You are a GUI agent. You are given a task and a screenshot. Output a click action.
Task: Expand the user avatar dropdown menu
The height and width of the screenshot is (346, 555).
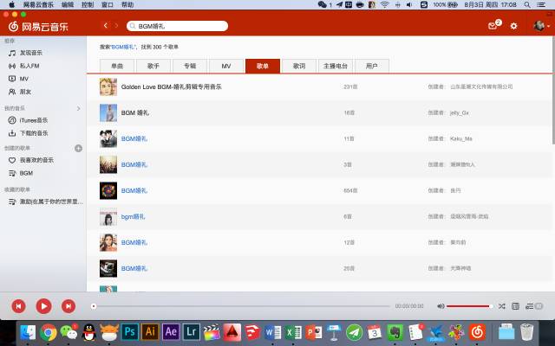pos(539,26)
